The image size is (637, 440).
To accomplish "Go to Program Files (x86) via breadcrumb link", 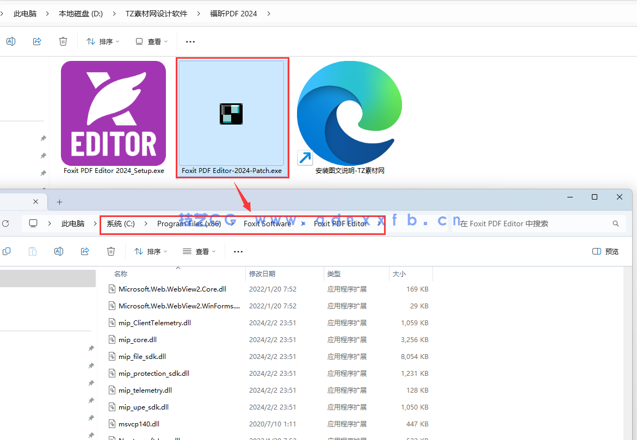I will [190, 224].
